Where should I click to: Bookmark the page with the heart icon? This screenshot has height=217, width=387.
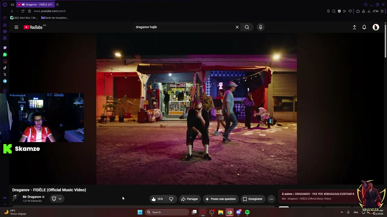350,11
